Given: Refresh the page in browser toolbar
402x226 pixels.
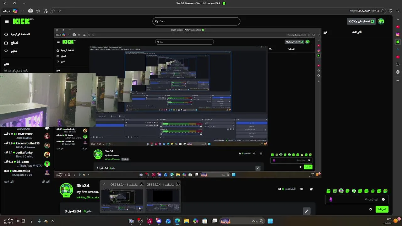Looking at the screenshot, I should [390, 11].
